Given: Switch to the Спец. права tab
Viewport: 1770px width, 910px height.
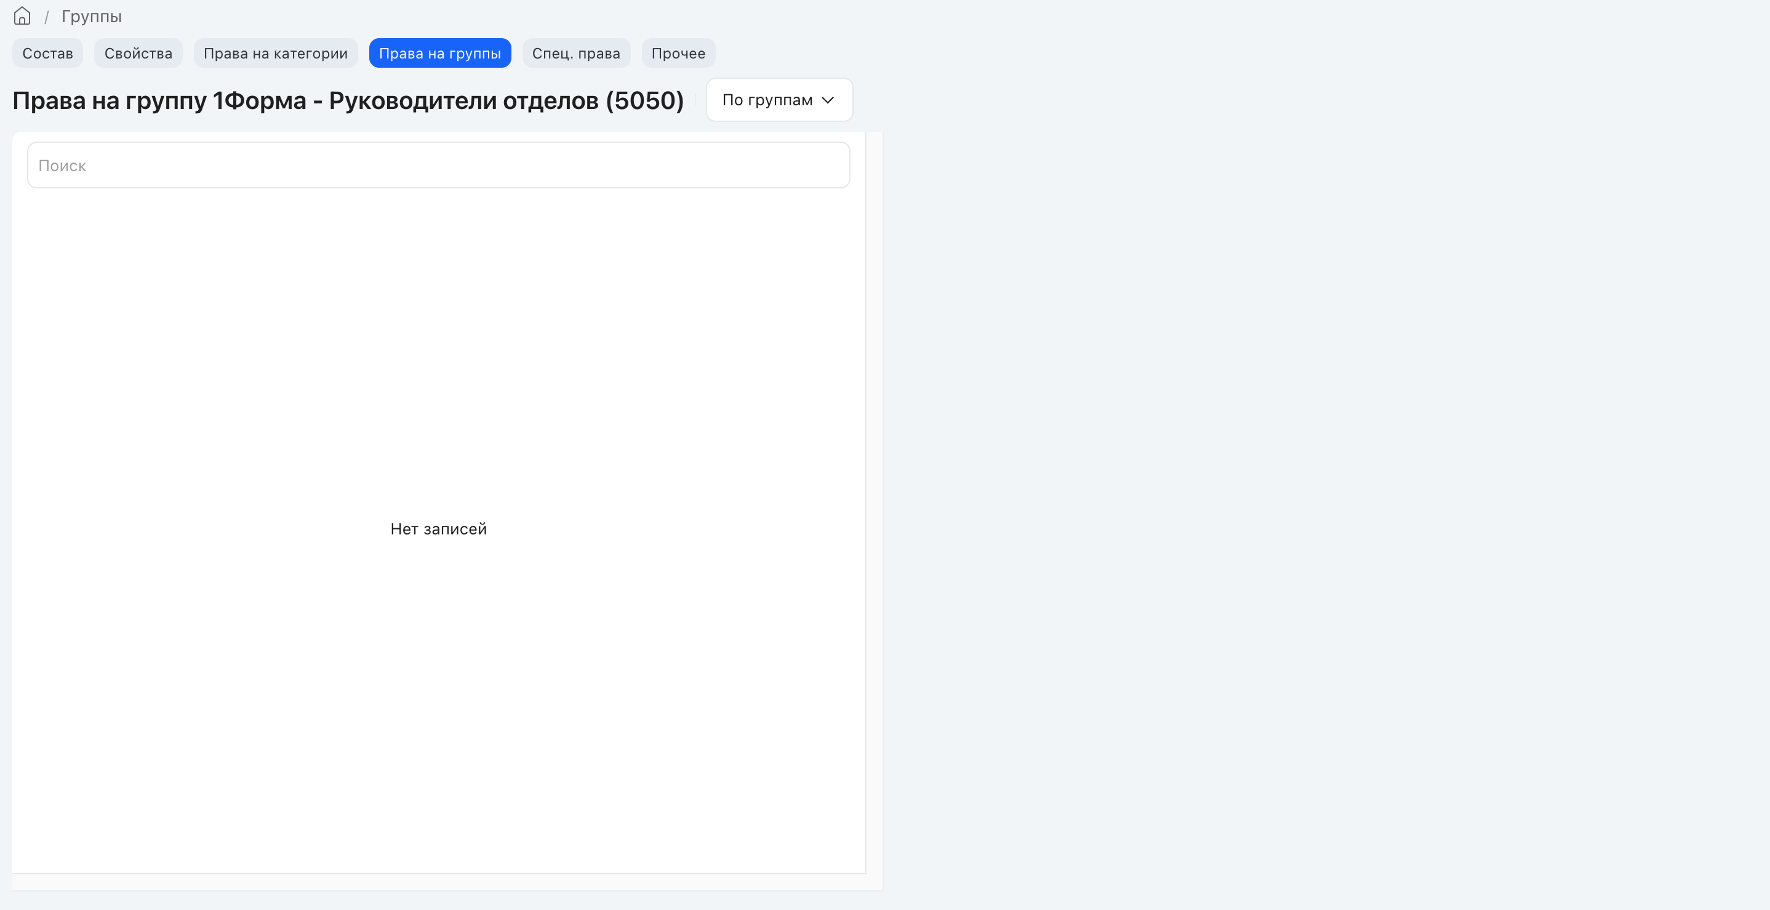Looking at the screenshot, I should click(576, 53).
